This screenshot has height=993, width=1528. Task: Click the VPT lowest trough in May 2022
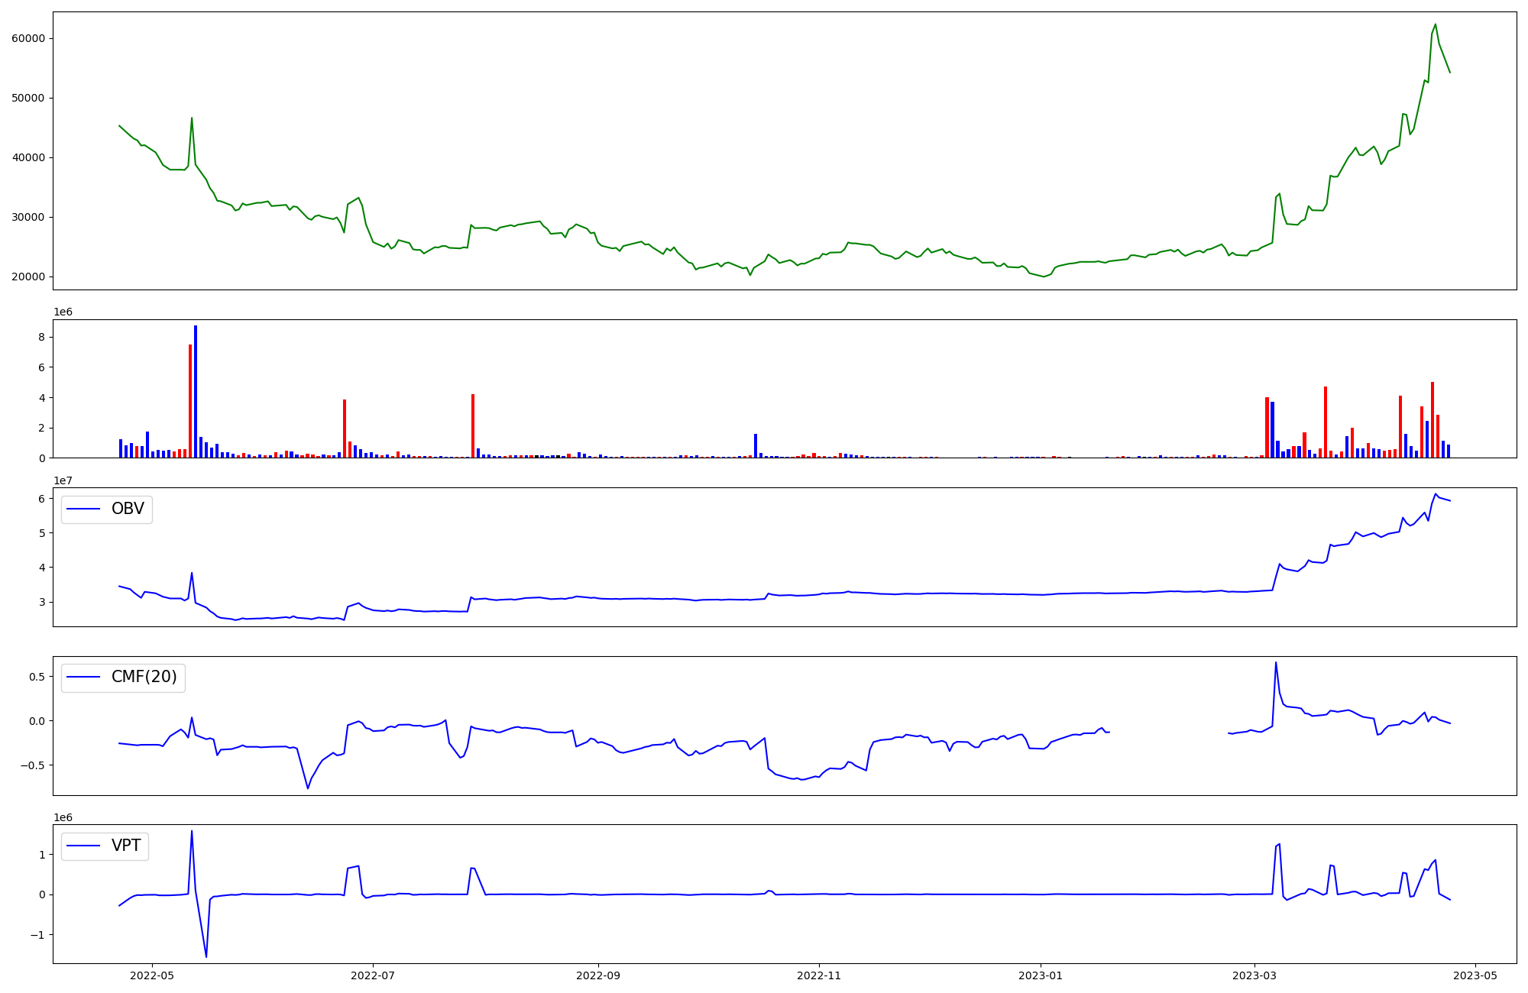[206, 956]
